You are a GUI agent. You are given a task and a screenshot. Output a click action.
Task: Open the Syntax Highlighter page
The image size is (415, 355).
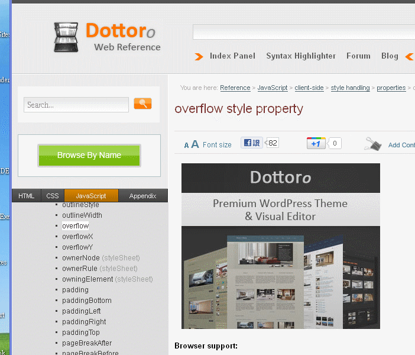(300, 56)
